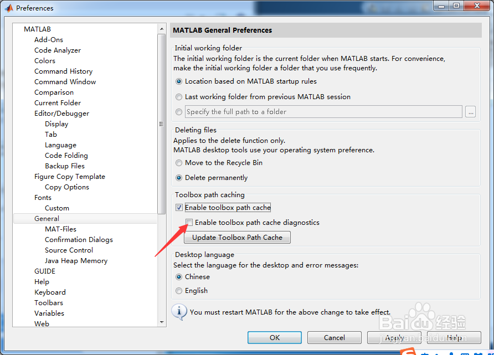Image resolution: width=494 pixels, height=355 pixels.
Task: Click the info icon near restart message
Action: tap(179, 312)
